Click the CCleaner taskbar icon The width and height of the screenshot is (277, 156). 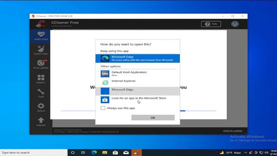137,153
